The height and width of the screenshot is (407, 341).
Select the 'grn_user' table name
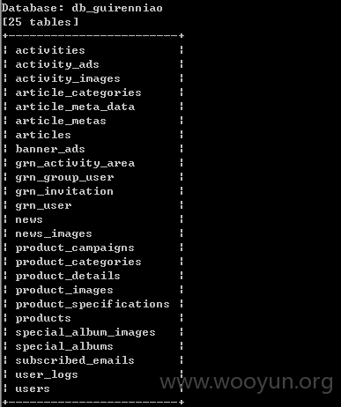pos(43,205)
